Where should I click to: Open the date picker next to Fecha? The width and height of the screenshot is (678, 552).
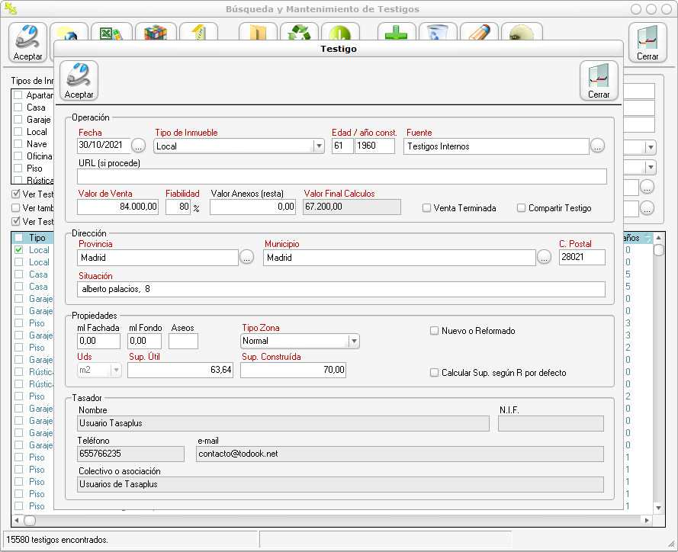tap(138, 146)
